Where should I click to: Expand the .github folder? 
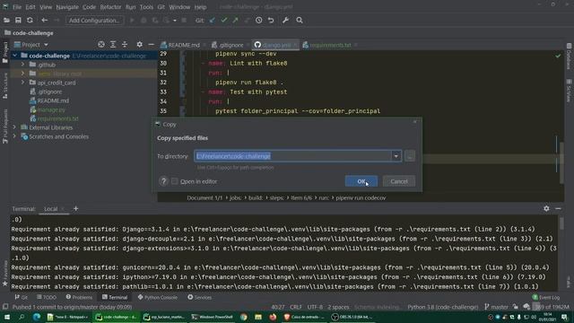click(22, 65)
